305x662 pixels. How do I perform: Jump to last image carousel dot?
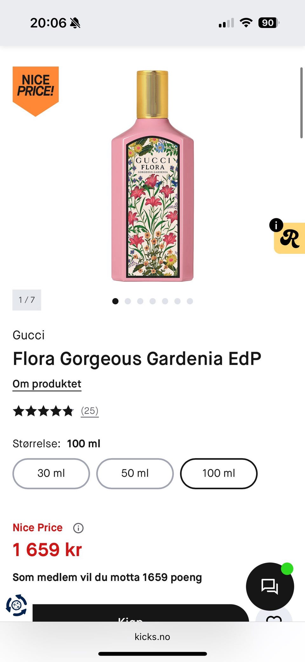pyautogui.click(x=190, y=301)
